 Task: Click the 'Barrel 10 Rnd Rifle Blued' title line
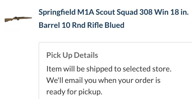point(81,25)
